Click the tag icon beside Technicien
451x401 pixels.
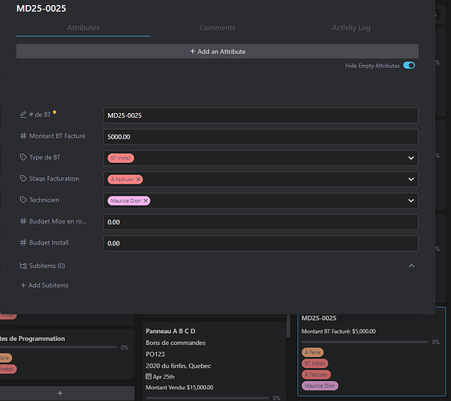[x=23, y=200]
